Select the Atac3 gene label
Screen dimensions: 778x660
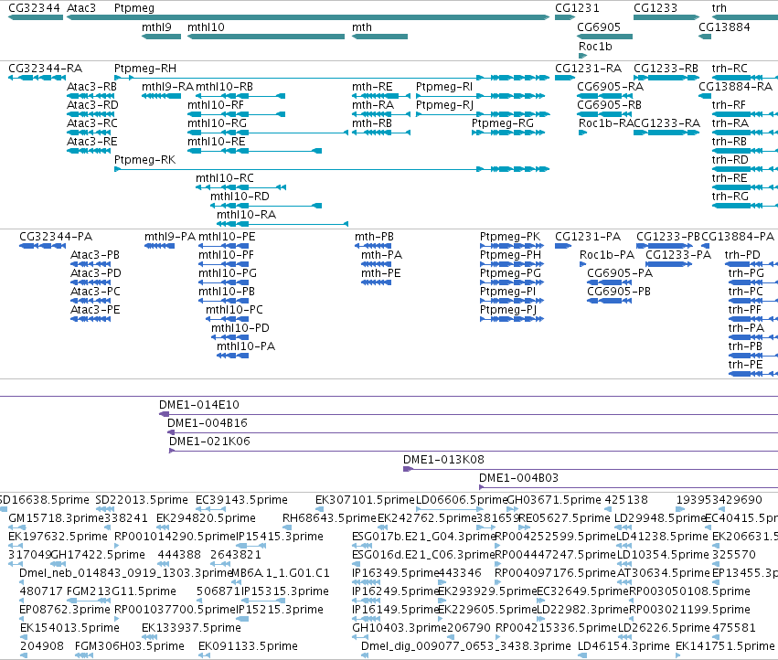pos(81,8)
